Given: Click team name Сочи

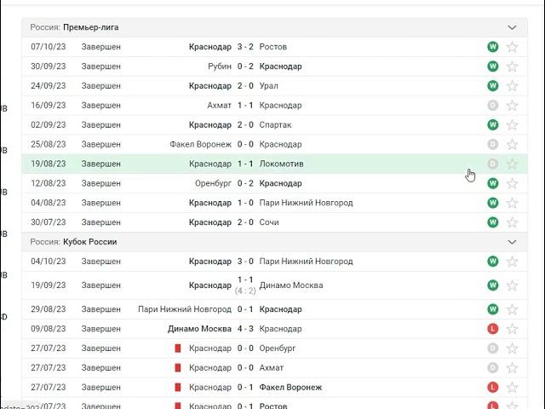Looking at the screenshot, I should [x=269, y=222].
